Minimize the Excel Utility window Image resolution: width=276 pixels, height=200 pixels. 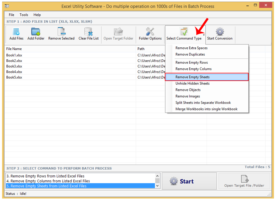point(247,6)
